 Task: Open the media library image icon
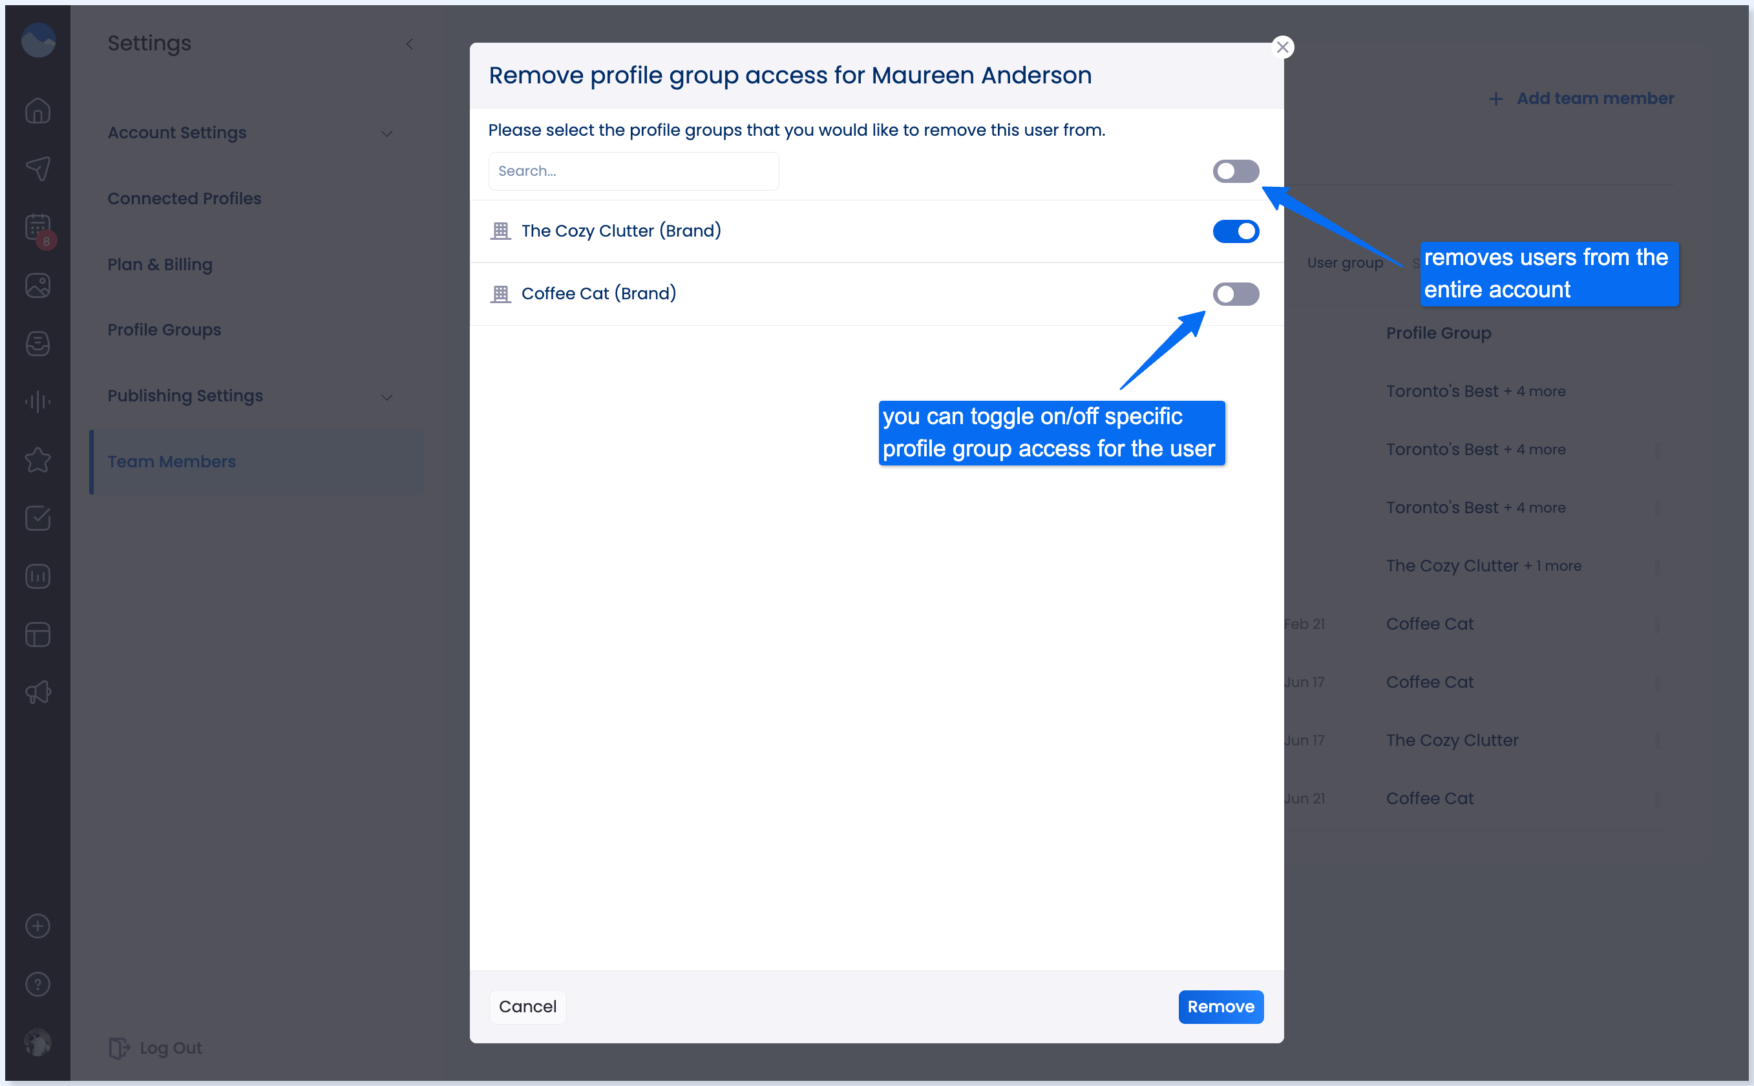point(38,285)
